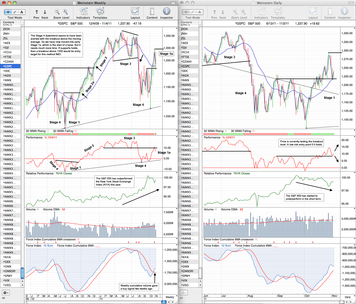
Task: Click blue horizontal scroll thumb in Weekly chart
Action: (164, 302)
